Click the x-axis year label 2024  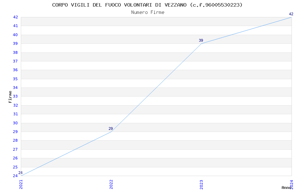[292, 184]
